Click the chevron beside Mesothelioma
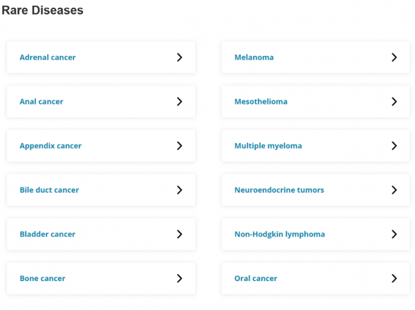Viewport: 415px width, 310px height. pos(394,102)
